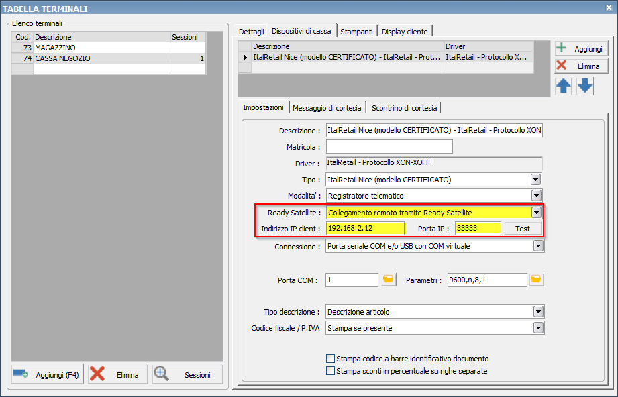The width and height of the screenshot is (618, 397).
Task: Expand the Modalita' dropdown
Action: click(x=535, y=196)
